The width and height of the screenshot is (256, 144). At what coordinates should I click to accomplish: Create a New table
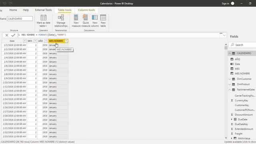point(103,21)
